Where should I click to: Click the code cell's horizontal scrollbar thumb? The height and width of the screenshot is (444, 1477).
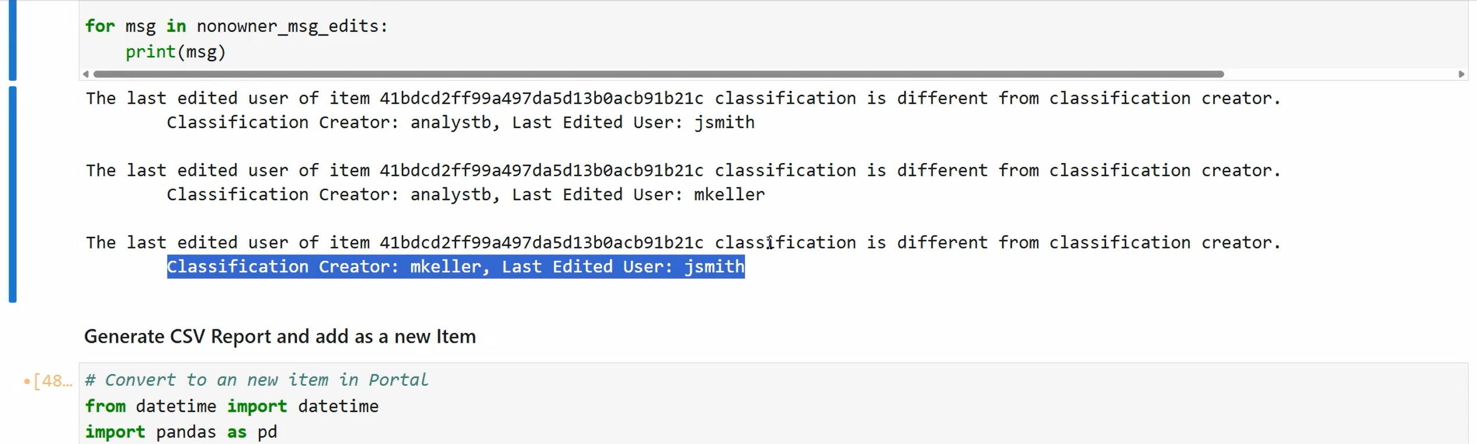pyautogui.click(x=658, y=74)
